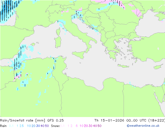Select the '(18+222)' forecast offset text
The image size is (165, 128).
point(157,120)
